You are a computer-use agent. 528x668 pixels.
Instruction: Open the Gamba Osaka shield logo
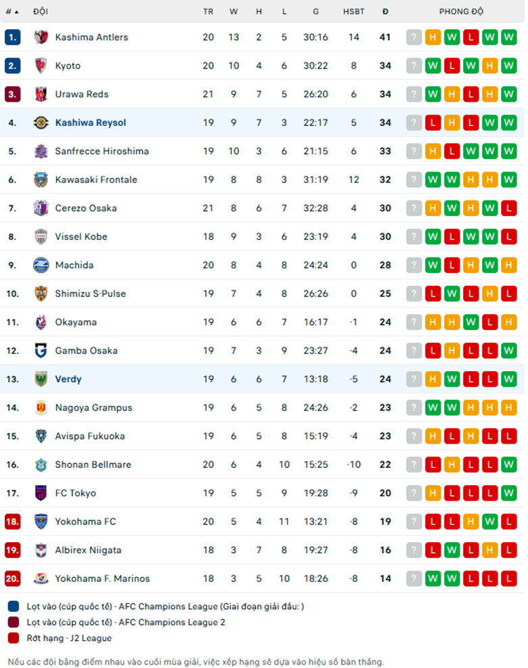tap(41, 351)
